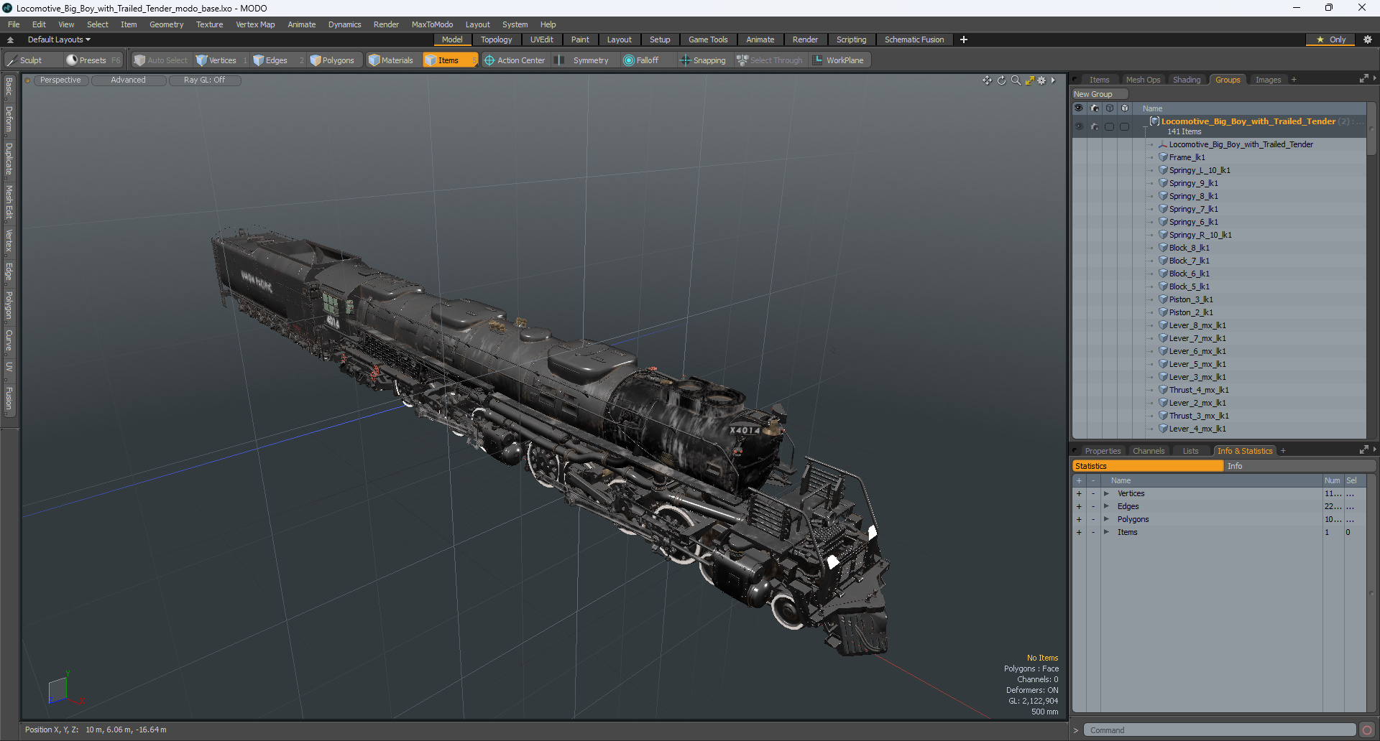
Task: Open layout settings gear at top right
Action: [x=1368, y=39]
